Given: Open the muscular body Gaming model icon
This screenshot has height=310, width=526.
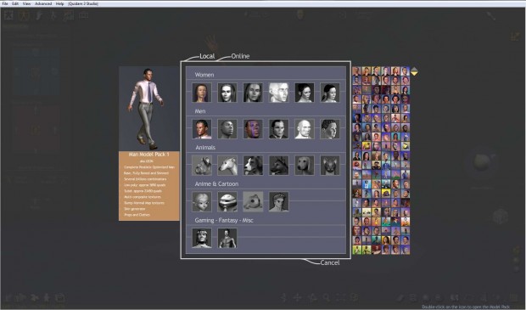Looking at the screenshot, I should 227,238.
